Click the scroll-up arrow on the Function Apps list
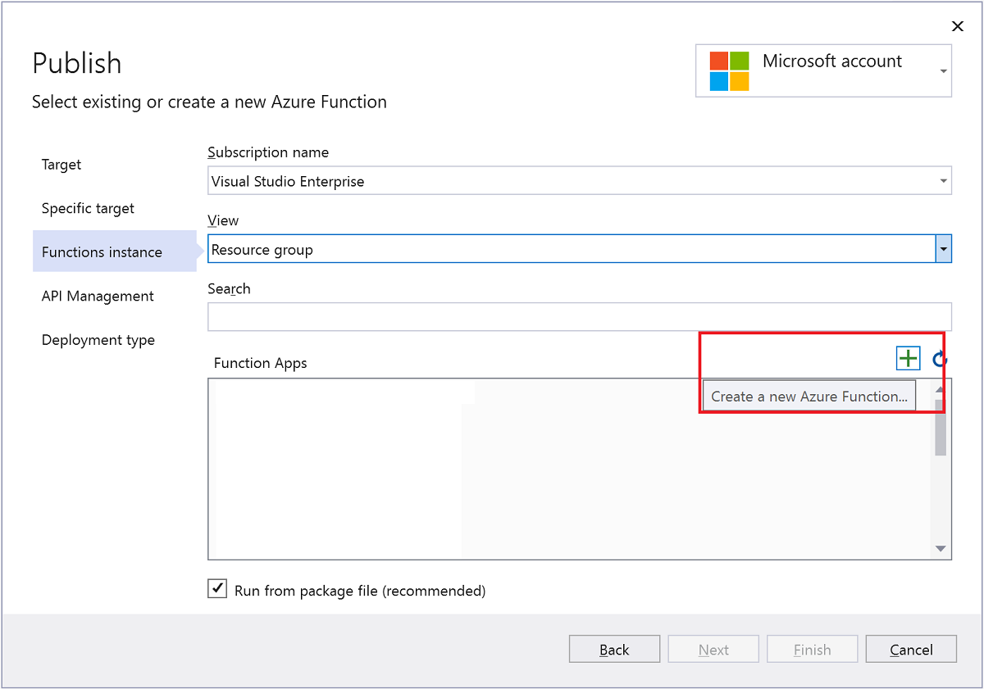The height and width of the screenshot is (689, 984). coord(940,391)
